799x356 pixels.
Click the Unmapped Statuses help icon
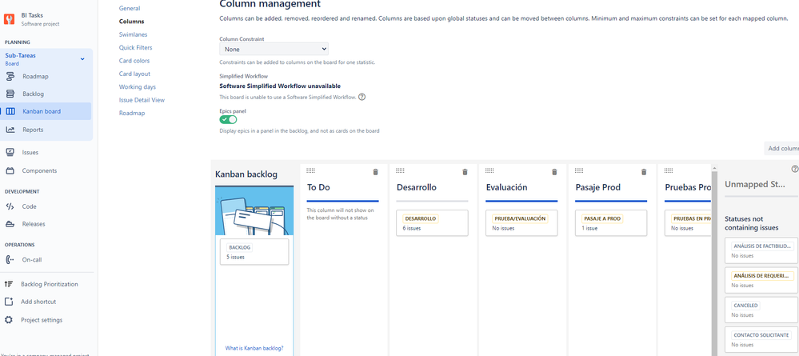794,169
